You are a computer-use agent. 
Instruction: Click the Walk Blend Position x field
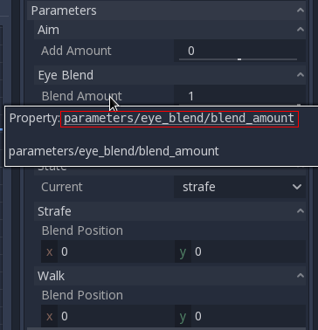point(107,316)
